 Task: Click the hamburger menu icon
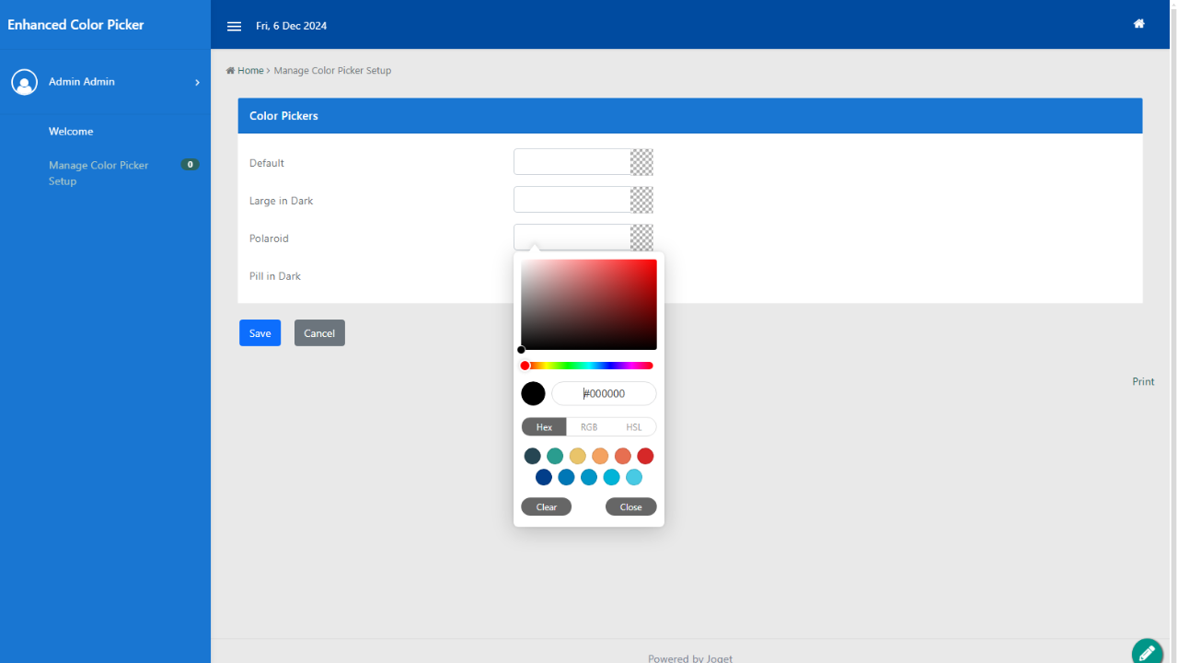tap(234, 26)
